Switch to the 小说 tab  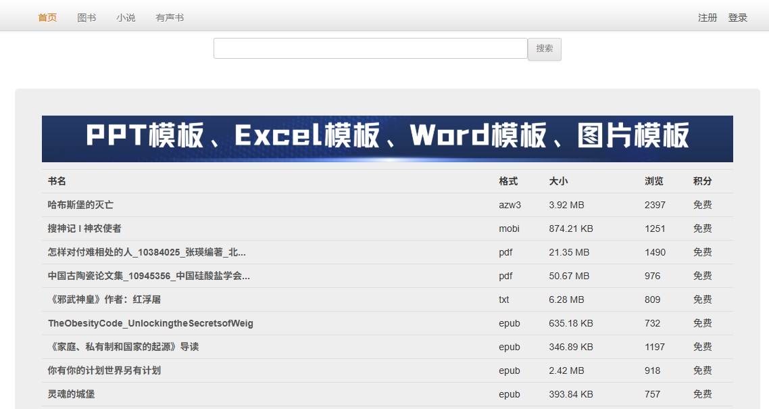click(126, 18)
